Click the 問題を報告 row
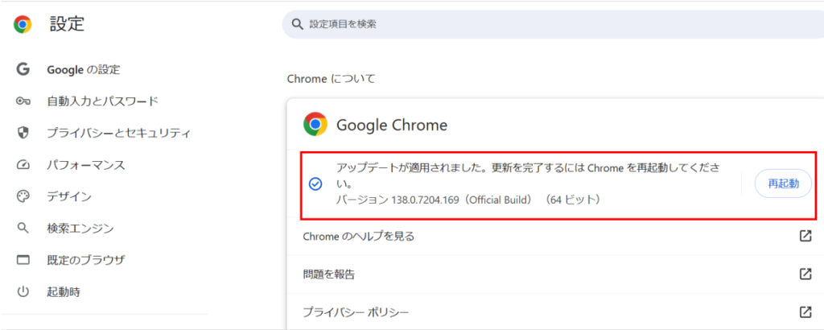The width and height of the screenshot is (824, 330). pos(329,274)
